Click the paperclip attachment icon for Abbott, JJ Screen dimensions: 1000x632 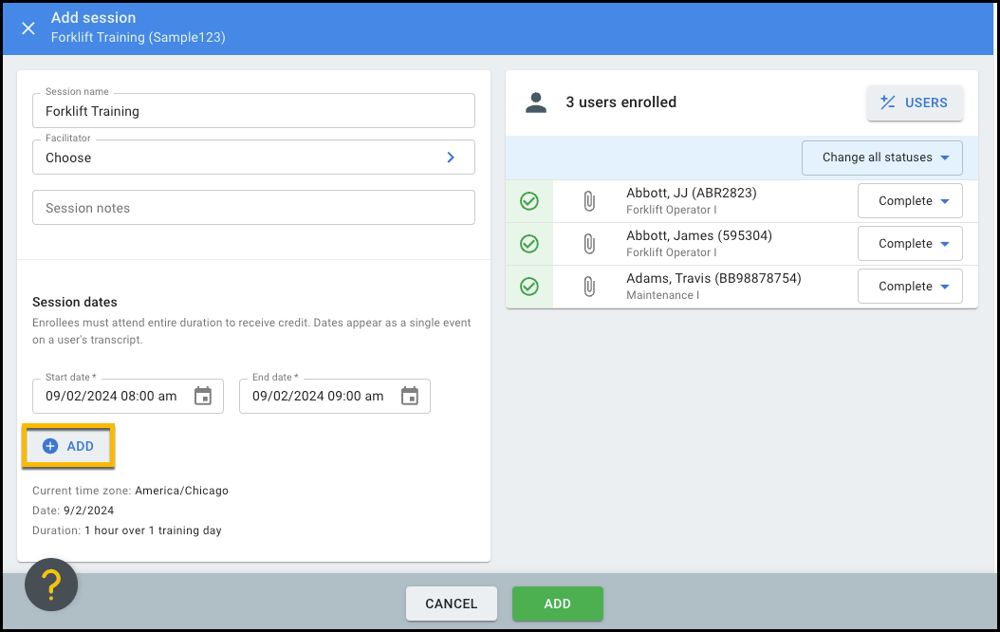pos(588,201)
